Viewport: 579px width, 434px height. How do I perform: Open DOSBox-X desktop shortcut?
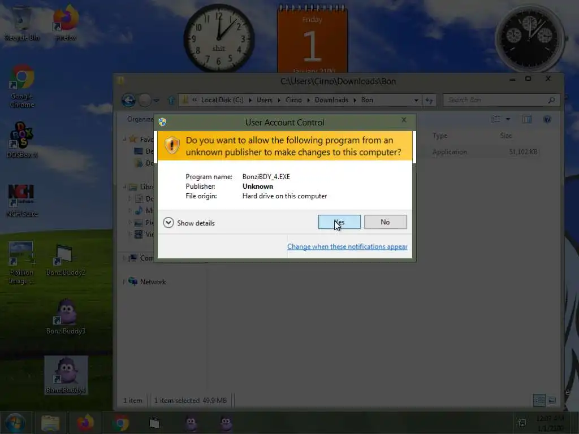(x=22, y=140)
